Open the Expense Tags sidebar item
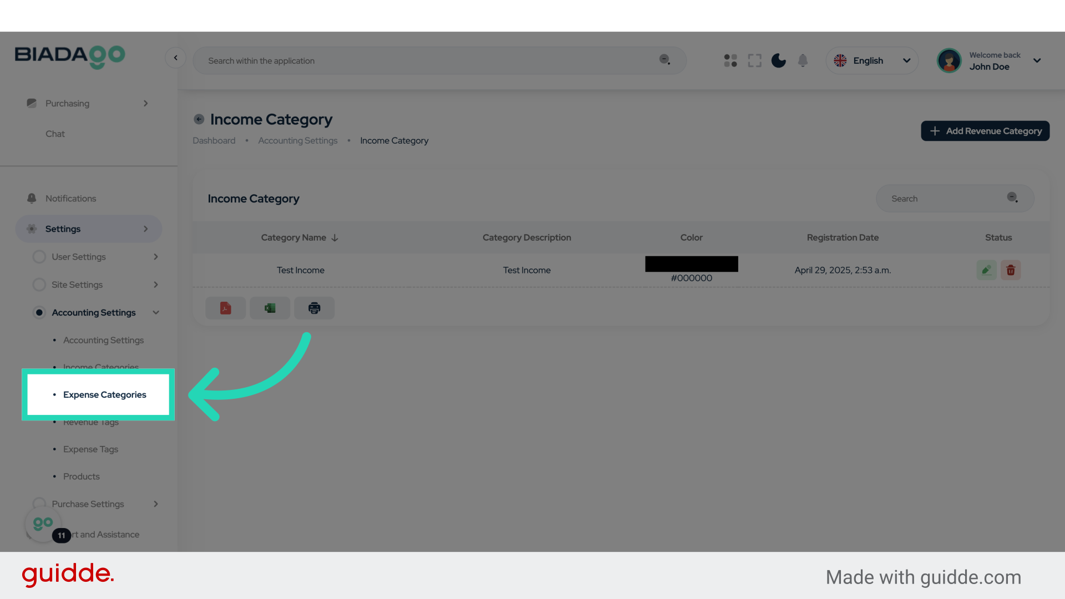1065x599 pixels. point(90,449)
